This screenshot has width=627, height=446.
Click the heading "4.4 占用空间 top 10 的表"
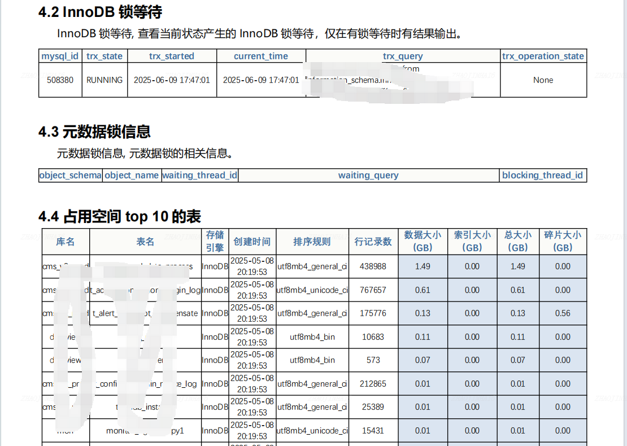tap(120, 217)
